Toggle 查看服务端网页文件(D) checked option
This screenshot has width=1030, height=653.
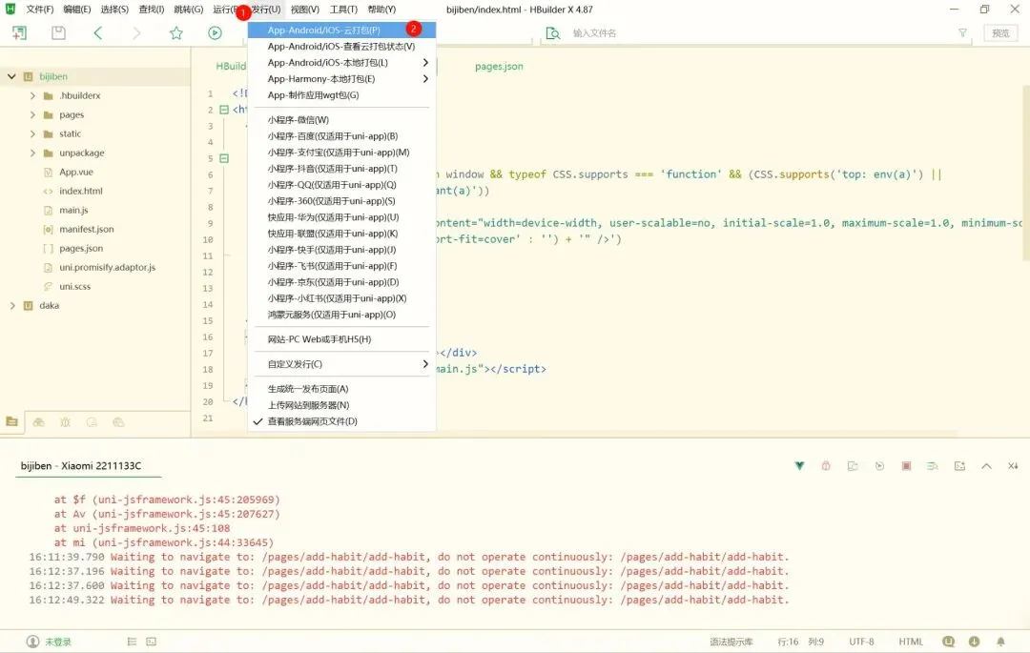click(341, 421)
